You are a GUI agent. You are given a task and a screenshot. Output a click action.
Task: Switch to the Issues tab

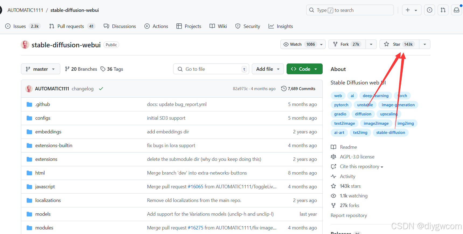(23, 26)
